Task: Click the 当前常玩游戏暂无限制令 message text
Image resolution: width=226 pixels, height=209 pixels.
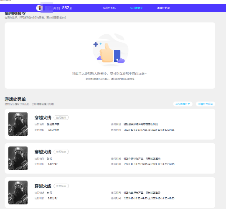Action: click(x=110, y=74)
